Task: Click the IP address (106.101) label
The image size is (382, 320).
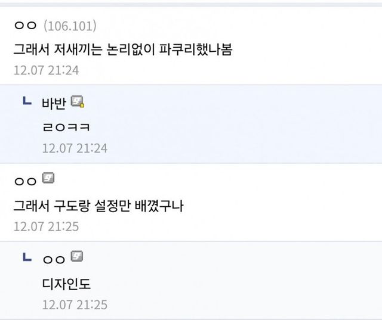Action: [x=70, y=26]
